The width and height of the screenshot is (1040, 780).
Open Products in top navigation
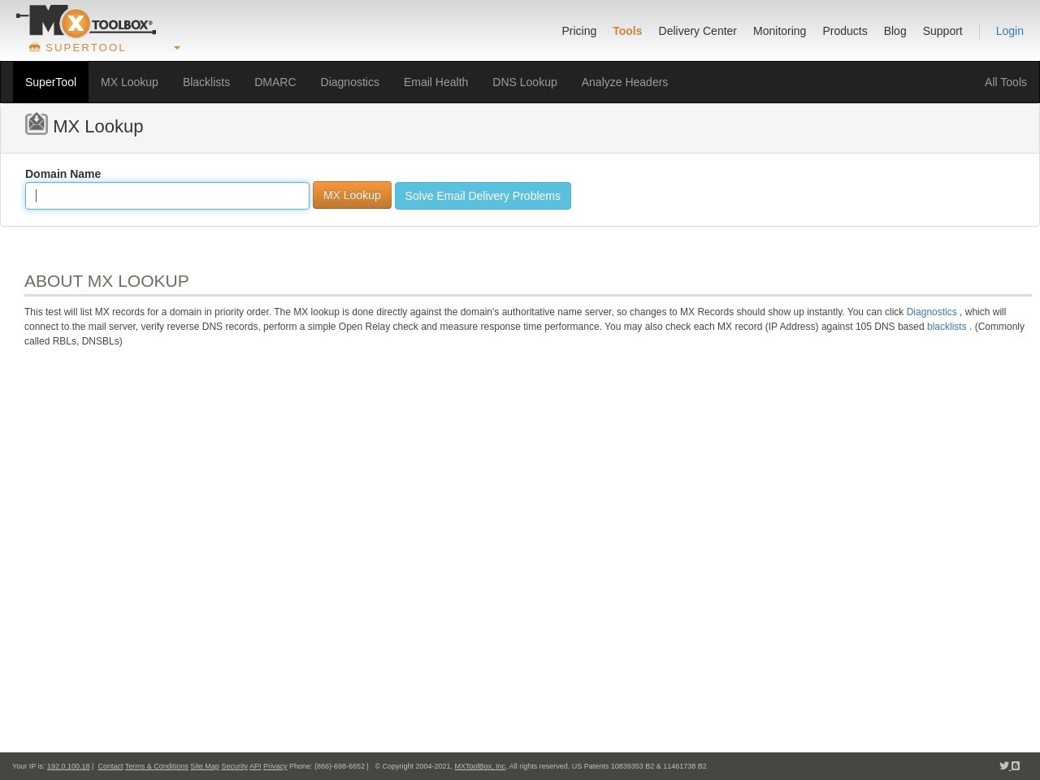click(844, 31)
